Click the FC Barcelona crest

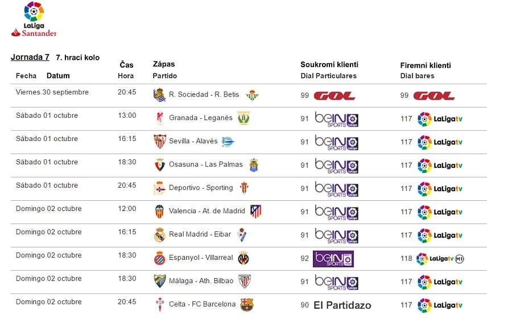pyautogui.click(x=247, y=305)
